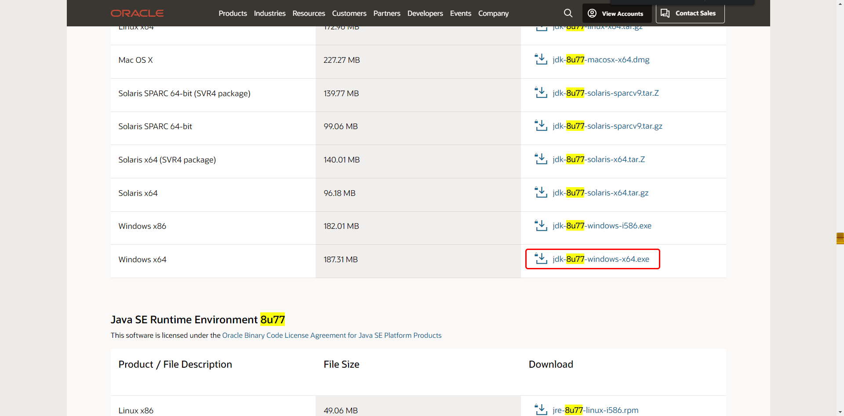Image resolution: width=844 pixels, height=416 pixels.
Task: Click the Oracle logo
Action: [x=137, y=13]
